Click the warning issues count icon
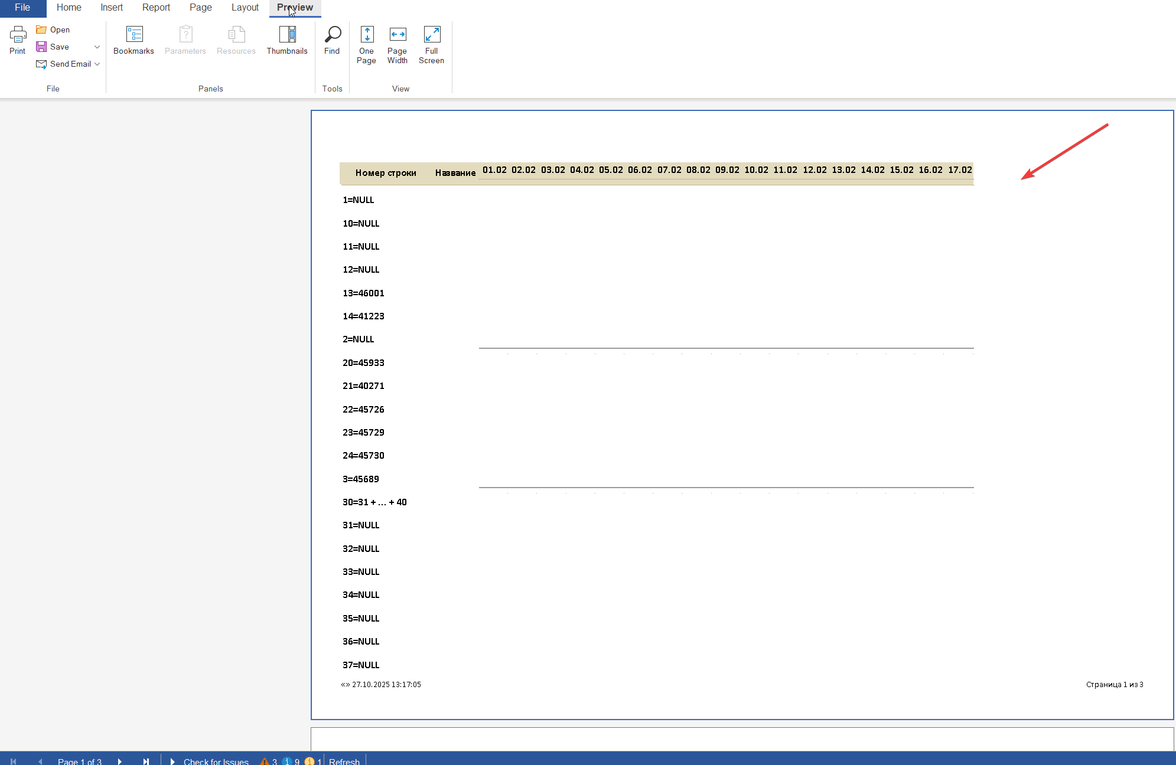Viewport: 1176px width, 765px height. [265, 761]
